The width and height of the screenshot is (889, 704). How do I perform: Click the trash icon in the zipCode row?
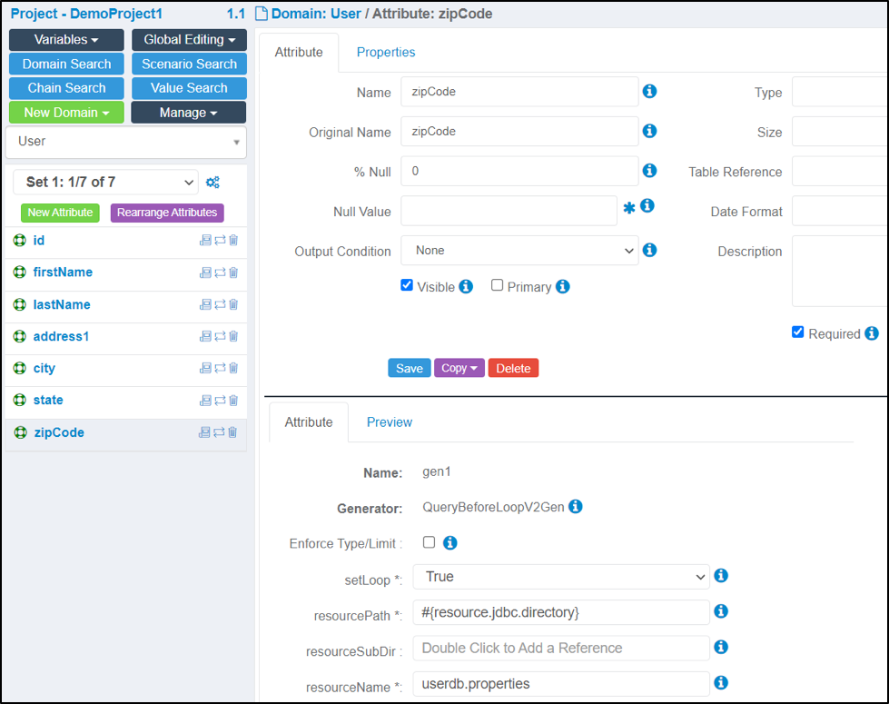coord(232,432)
